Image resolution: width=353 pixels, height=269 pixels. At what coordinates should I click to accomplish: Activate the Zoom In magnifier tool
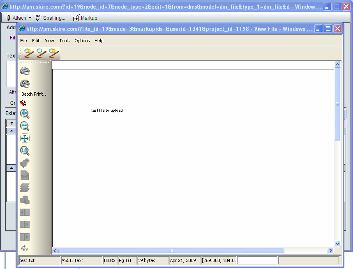click(24, 114)
